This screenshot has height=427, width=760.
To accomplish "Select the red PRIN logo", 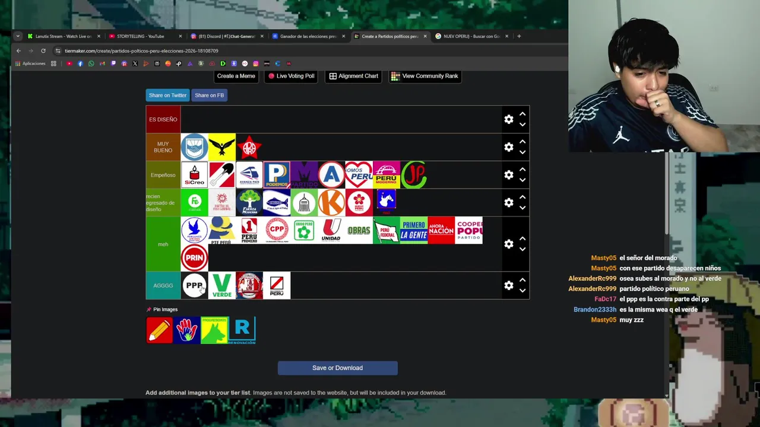I will point(194,258).
